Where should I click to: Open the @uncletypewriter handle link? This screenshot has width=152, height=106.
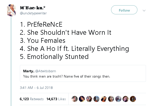[33, 13]
